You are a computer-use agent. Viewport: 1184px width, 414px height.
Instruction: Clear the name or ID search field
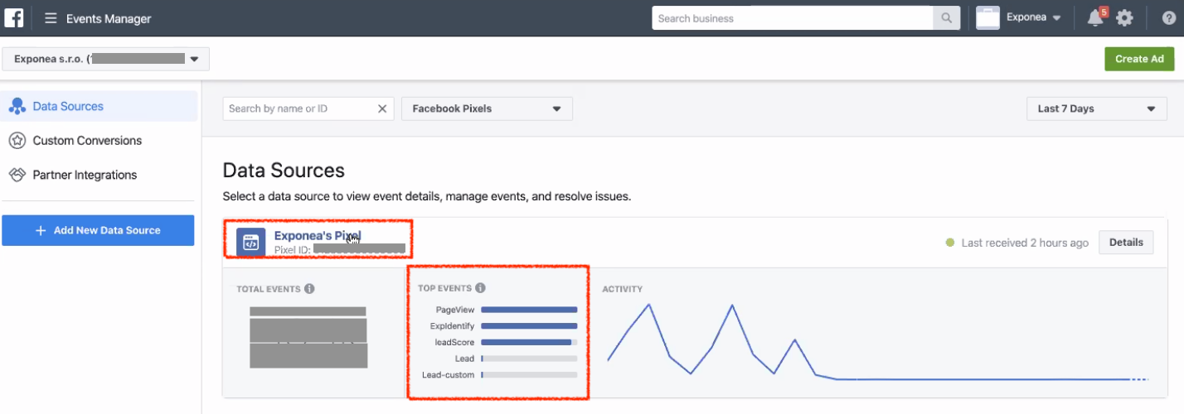coord(382,108)
